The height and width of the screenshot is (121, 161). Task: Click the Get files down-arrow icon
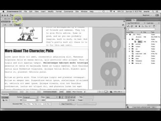(x=136, y=26)
